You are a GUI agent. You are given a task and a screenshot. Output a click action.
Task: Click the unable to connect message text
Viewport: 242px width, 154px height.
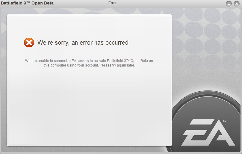click(x=89, y=63)
